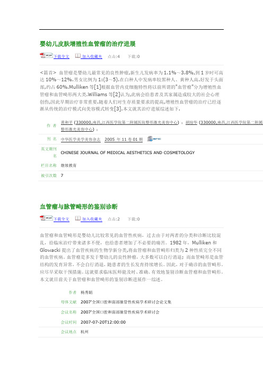Screen dimensions: 263x373
Task: Click book icon beside first 加入收藏夹
Action: coord(78,56)
